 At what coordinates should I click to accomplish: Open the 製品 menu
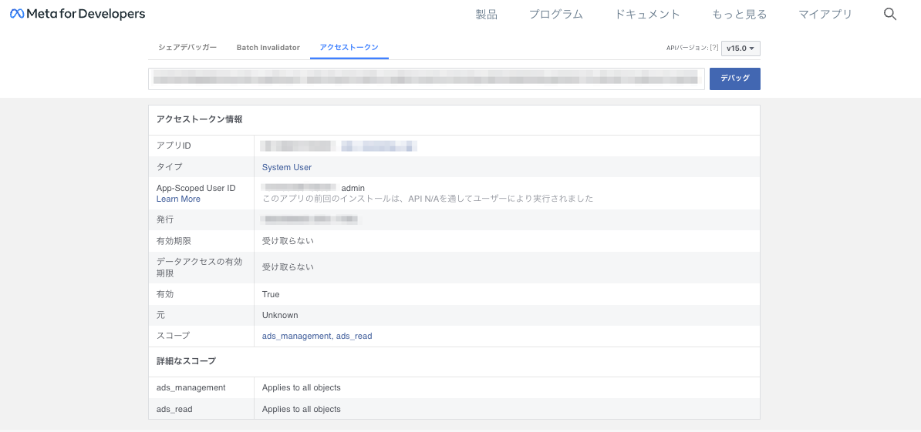pyautogui.click(x=487, y=15)
